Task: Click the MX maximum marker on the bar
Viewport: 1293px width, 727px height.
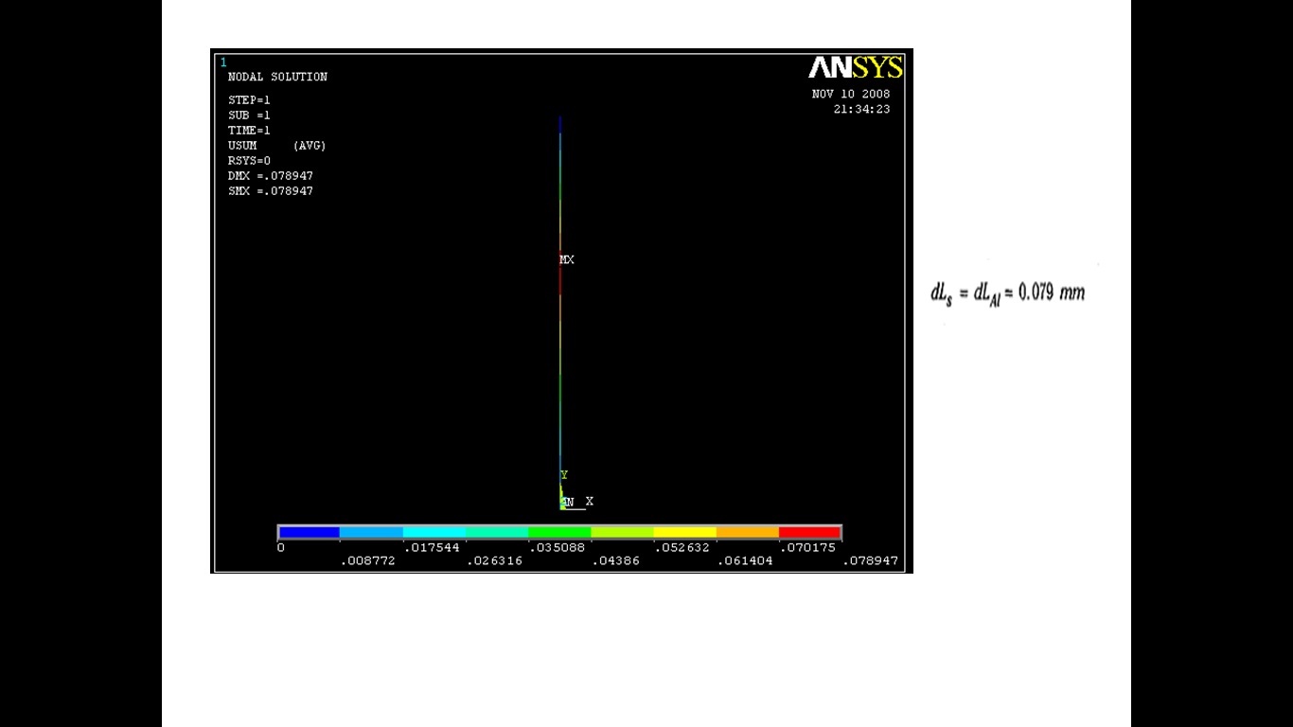Action: point(567,259)
